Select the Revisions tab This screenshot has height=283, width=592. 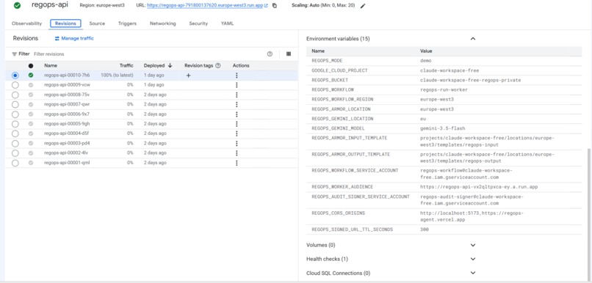65,23
